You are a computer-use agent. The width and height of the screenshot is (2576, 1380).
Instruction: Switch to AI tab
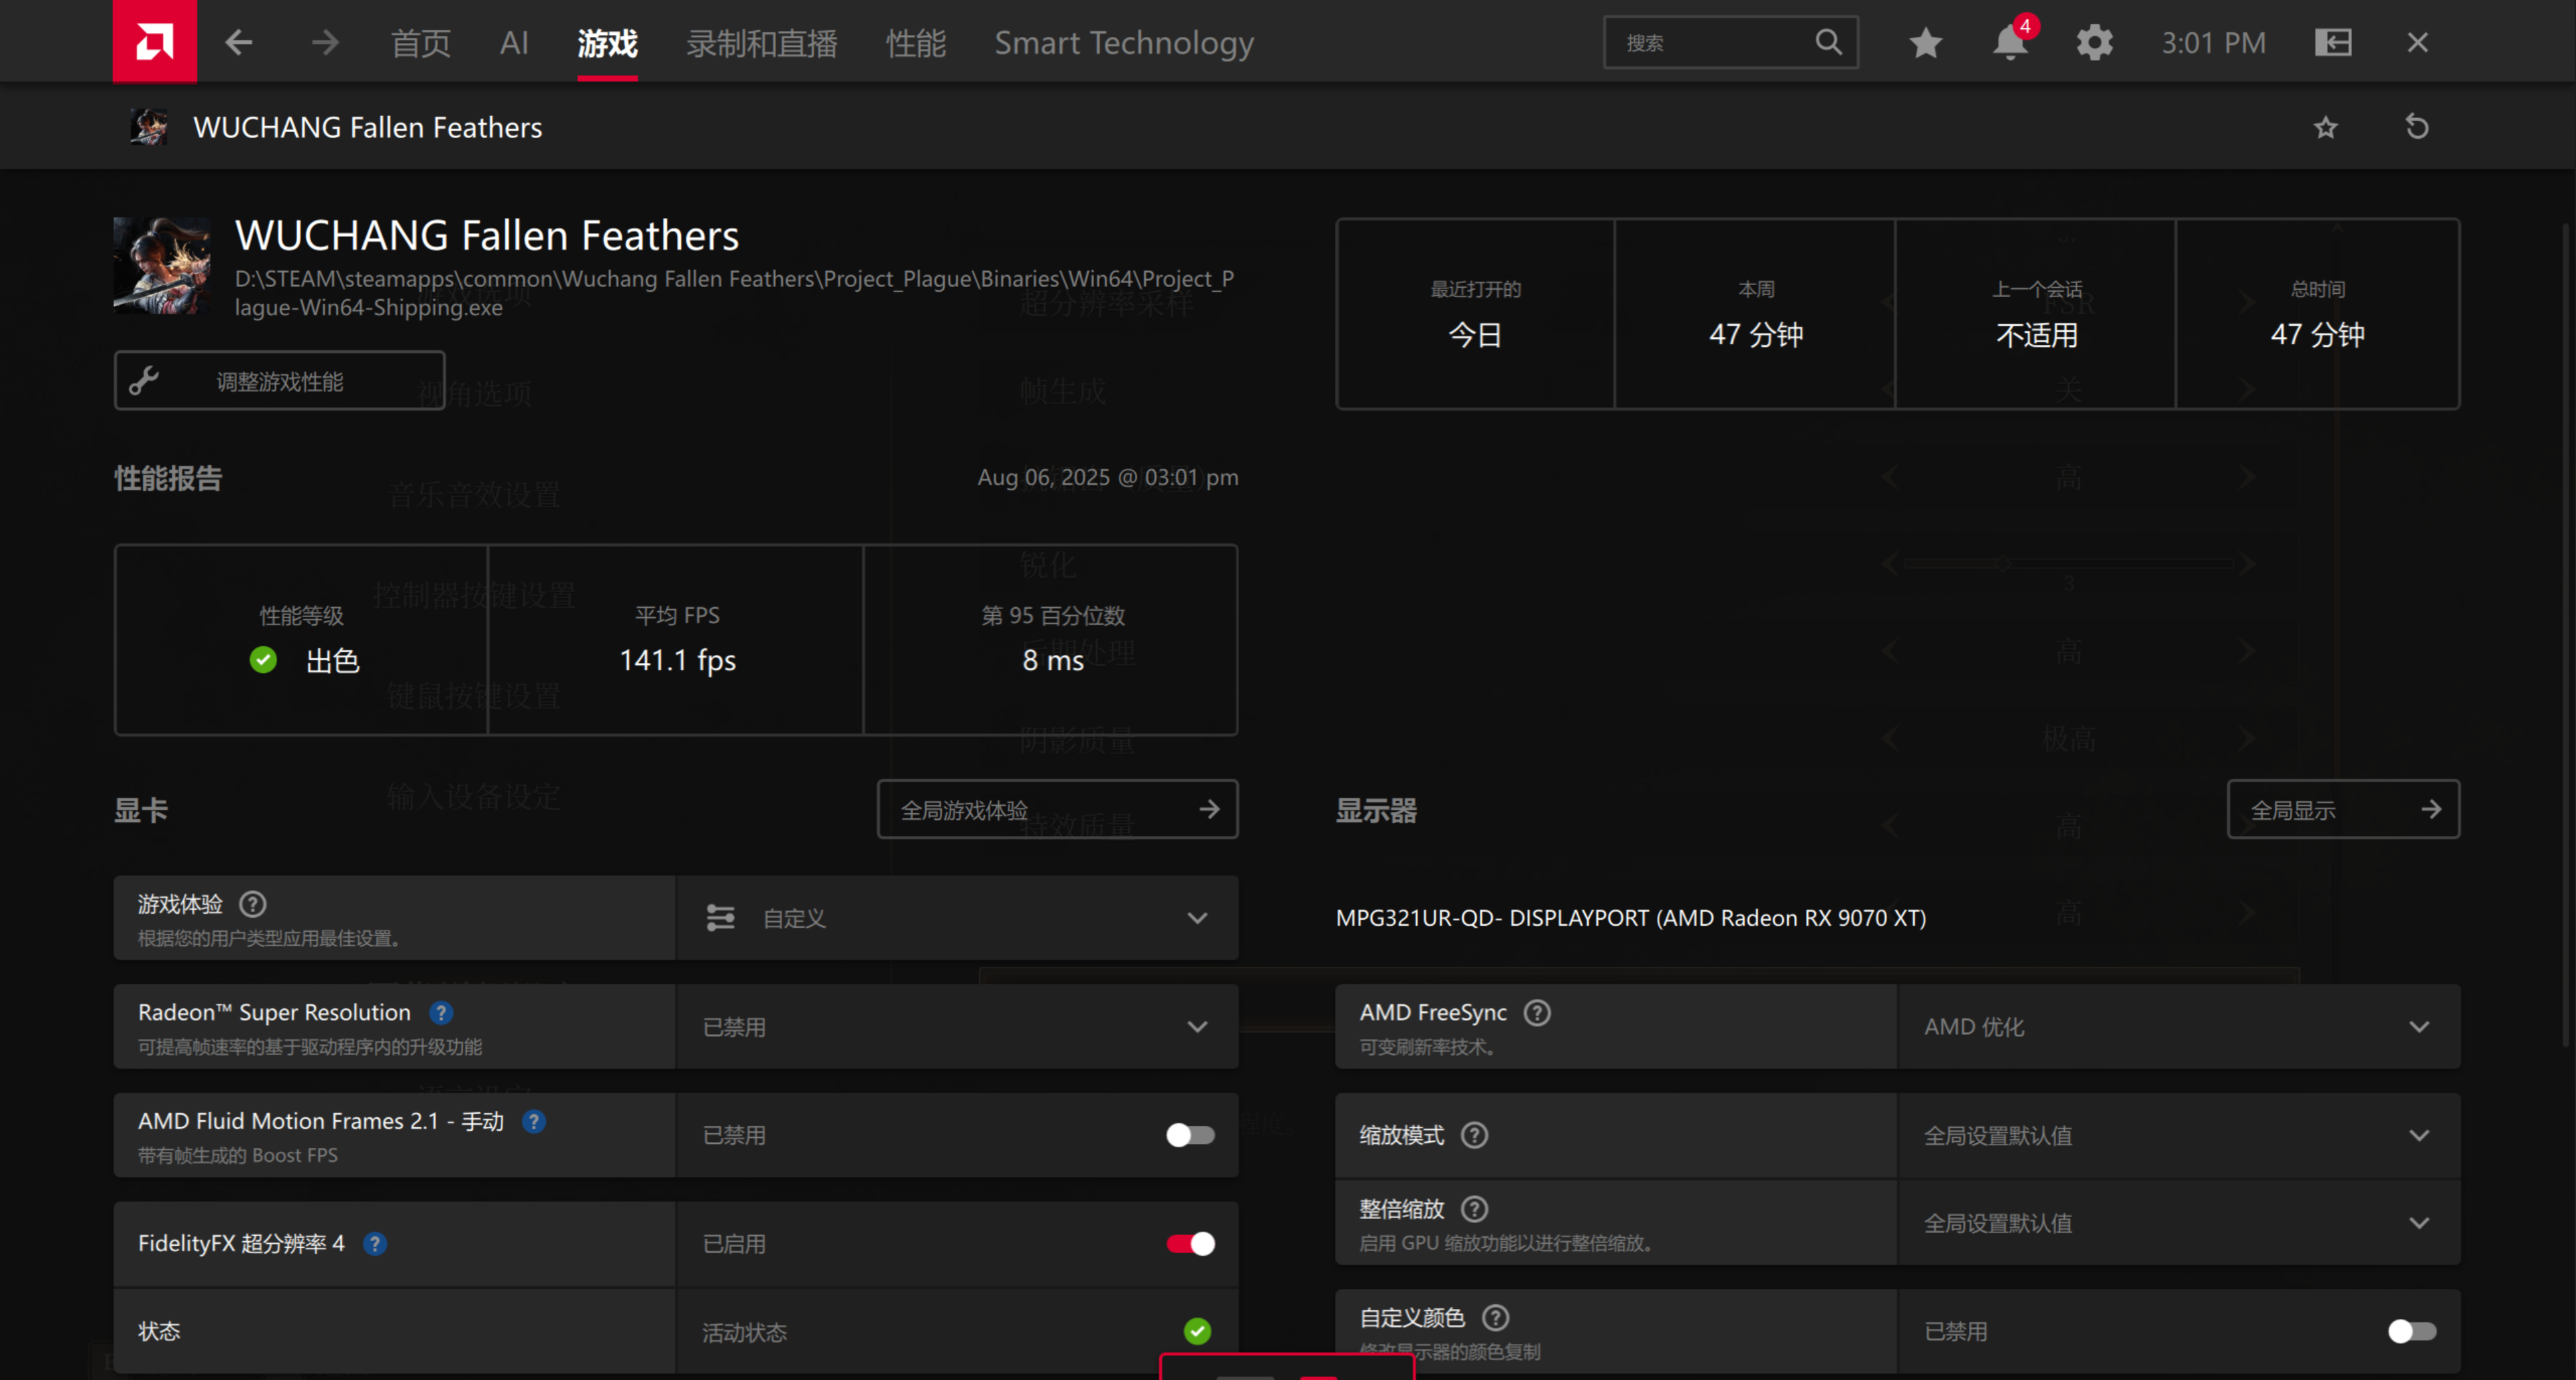click(514, 43)
